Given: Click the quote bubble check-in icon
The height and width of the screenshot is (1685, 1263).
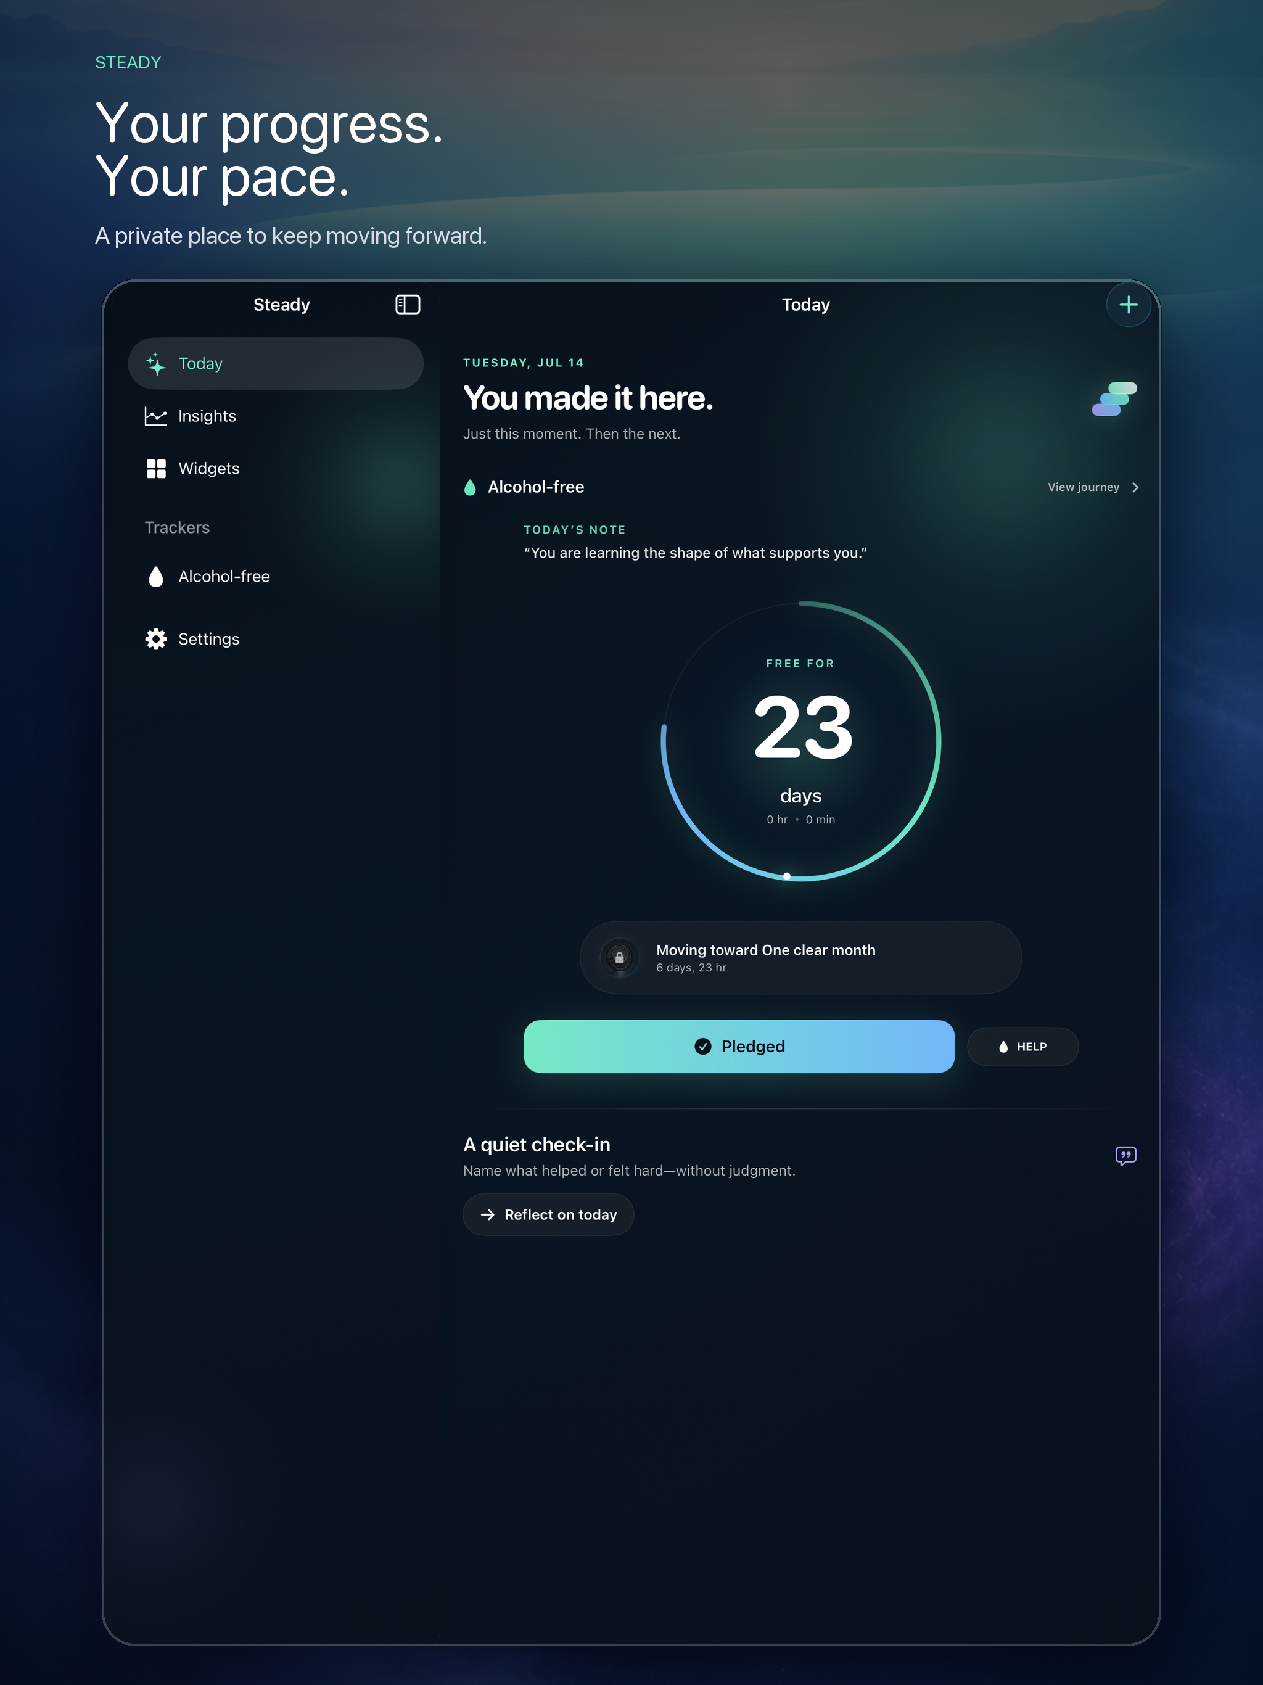Looking at the screenshot, I should (x=1125, y=1156).
